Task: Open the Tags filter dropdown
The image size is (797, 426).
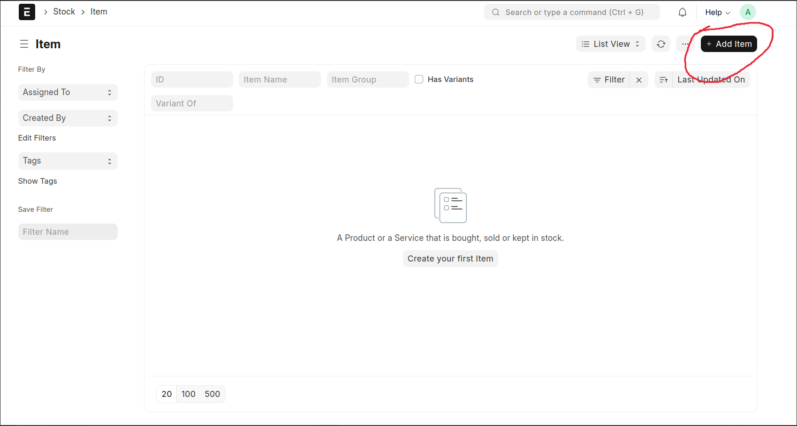Action: (x=68, y=161)
